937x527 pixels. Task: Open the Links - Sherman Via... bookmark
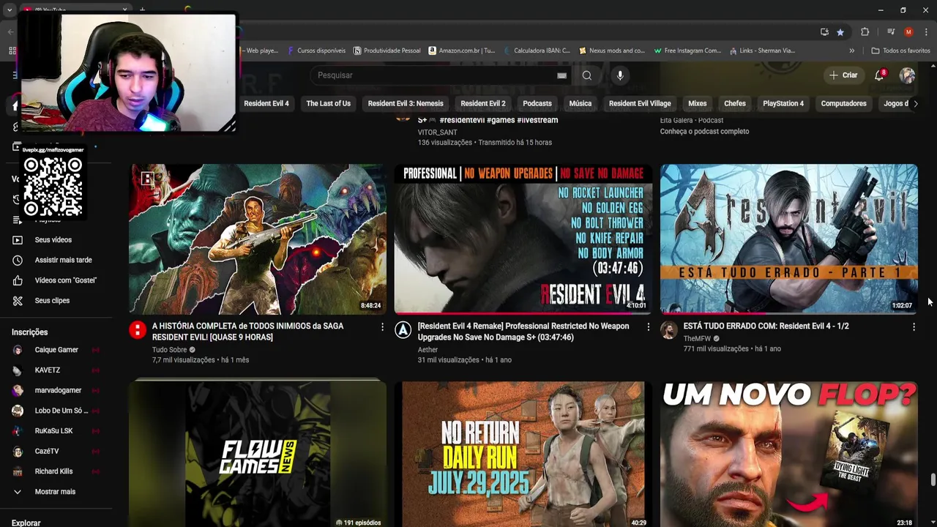pos(762,51)
